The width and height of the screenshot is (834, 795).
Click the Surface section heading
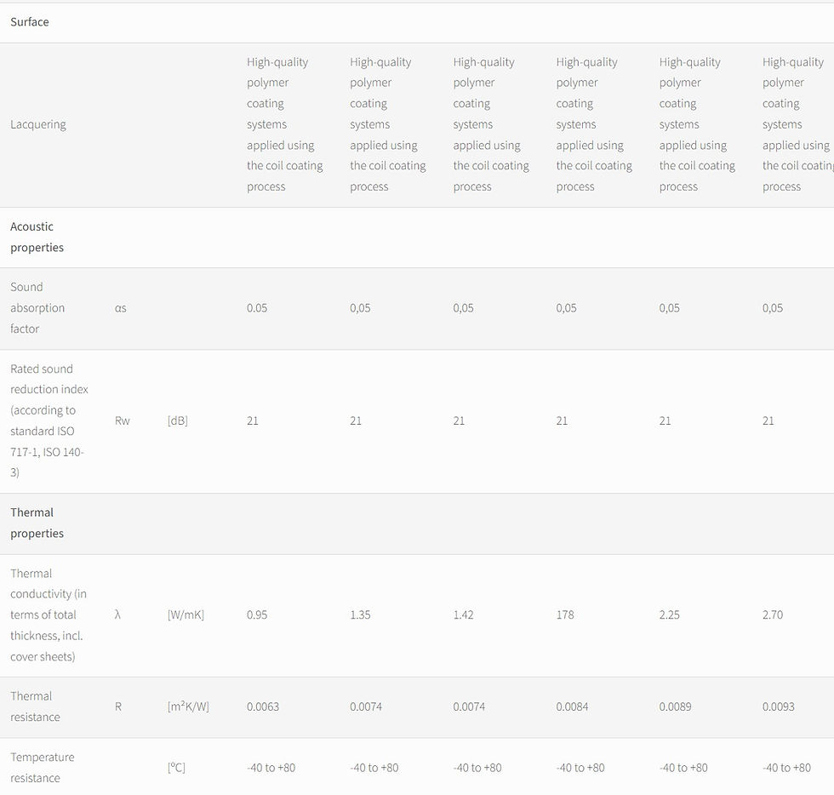pyautogui.click(x=30, y=22)
